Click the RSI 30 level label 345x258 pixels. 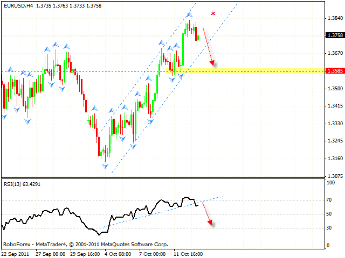(x=329, y=228)
